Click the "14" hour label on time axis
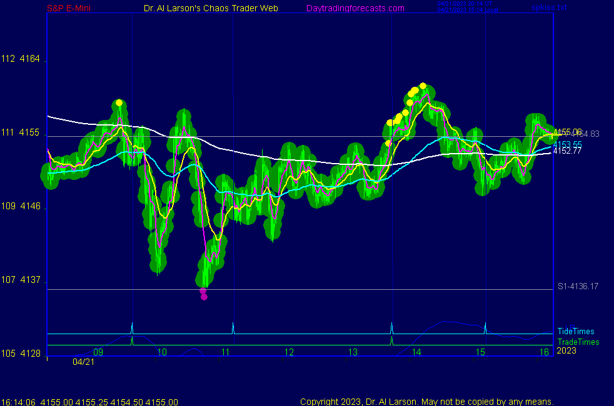The width and height of the screenshot is (614, 406). pos(416,352)
